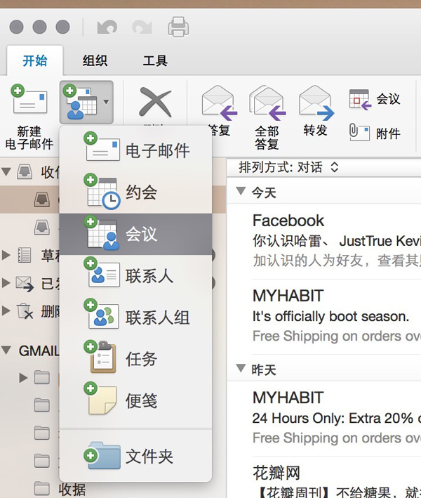Viewport: 421px width, 498px height.
Task: Choose 约会 from the new item menu
Action: click(135, 192)
